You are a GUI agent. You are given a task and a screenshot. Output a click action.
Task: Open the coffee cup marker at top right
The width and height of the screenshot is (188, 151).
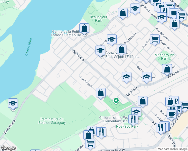coord(174,13)
